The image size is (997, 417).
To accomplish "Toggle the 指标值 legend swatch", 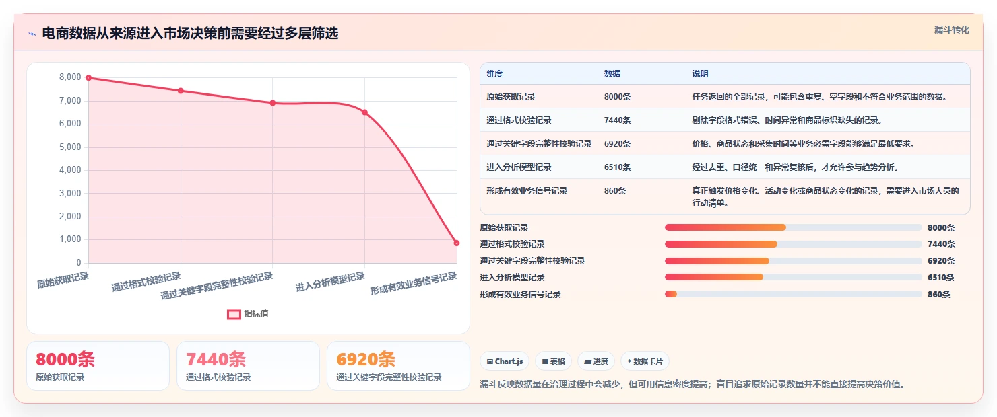I will pyautogui.click(x=234, y=314).
